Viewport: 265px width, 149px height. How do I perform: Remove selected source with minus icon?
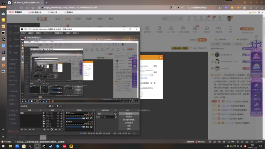[48, 129]
